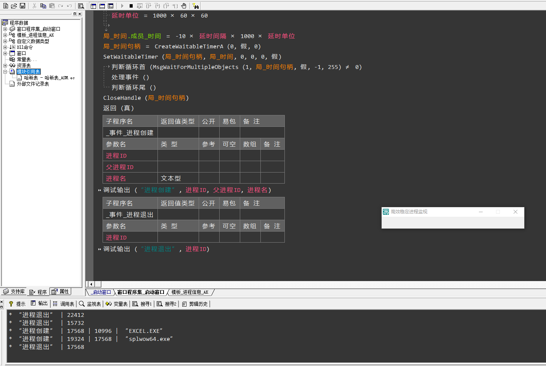This screenshot has height=366, width=546.
Task: Toggle the first panel layout button in toolbar
Action: [x=93, y=6]
